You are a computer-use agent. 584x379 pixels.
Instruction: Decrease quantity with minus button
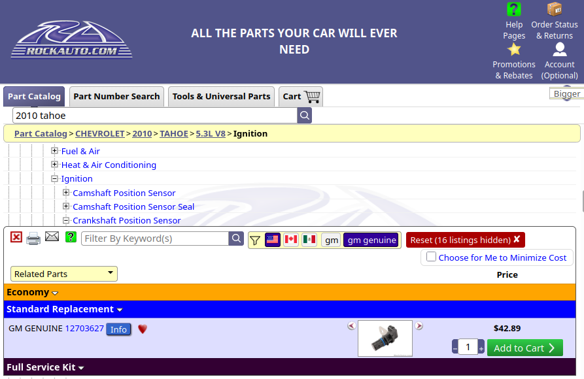pos(455,348)
